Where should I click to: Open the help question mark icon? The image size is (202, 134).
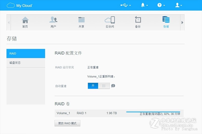tap(160, 5)
